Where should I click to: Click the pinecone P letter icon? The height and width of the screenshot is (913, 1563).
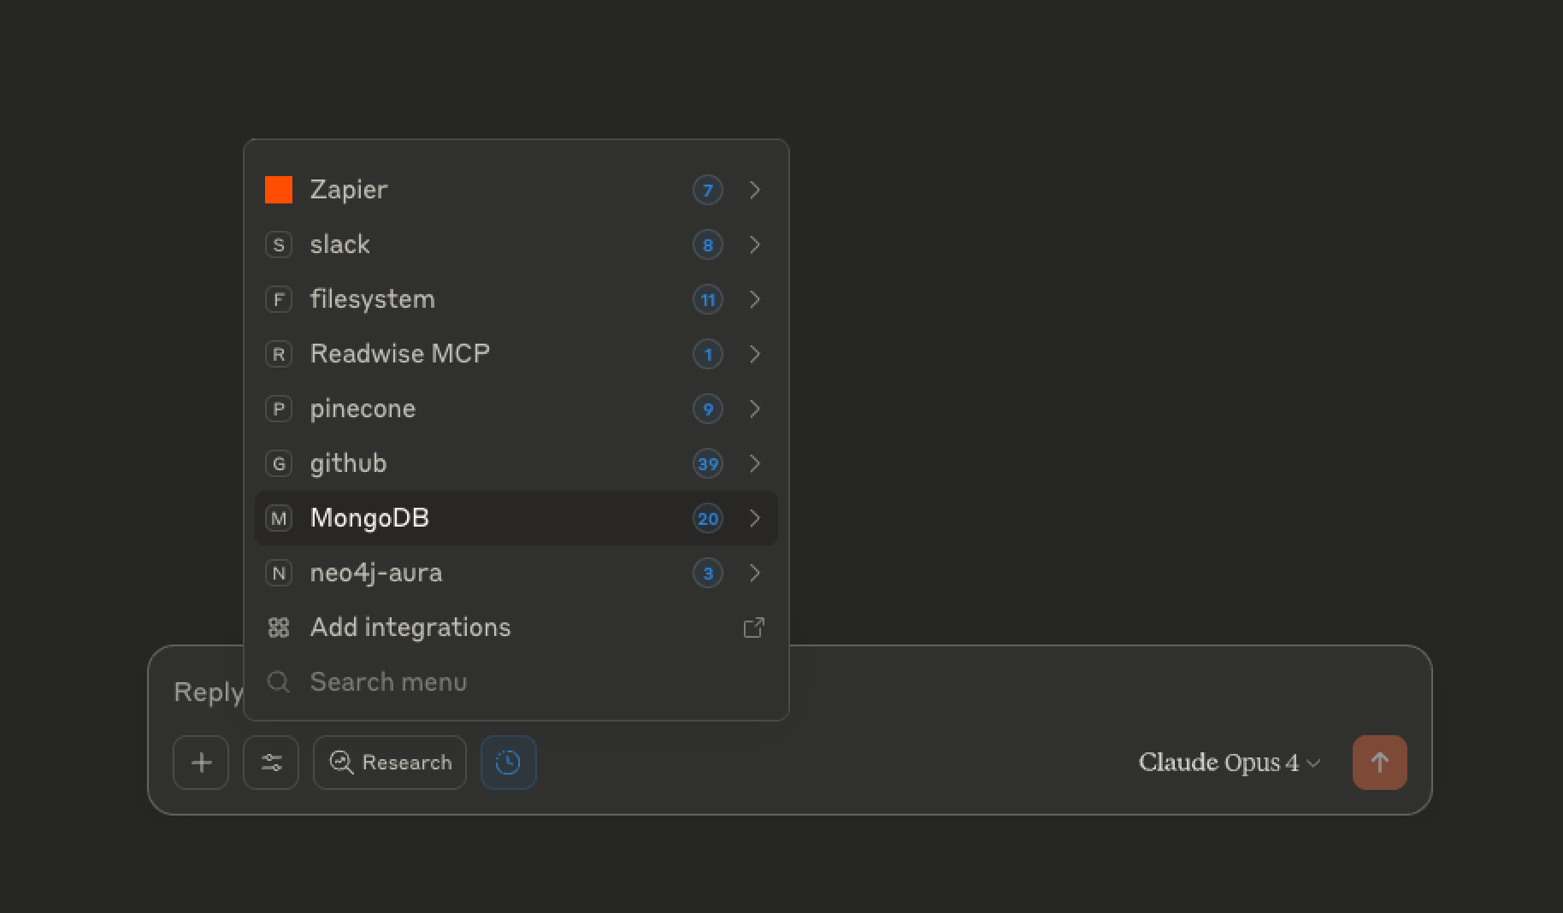click(279, 409)
